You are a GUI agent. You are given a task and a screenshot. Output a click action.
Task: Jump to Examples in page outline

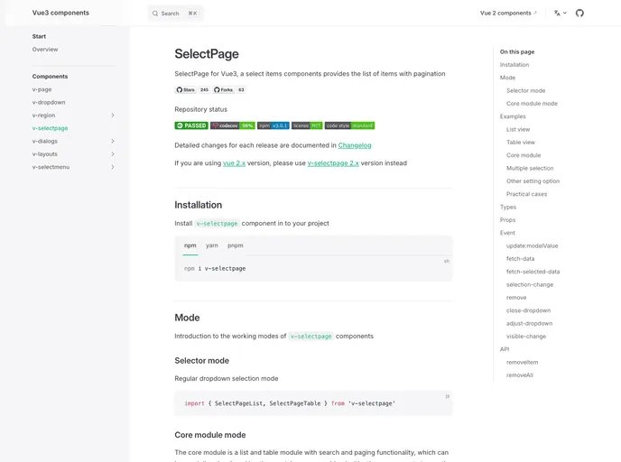[513, 116]
